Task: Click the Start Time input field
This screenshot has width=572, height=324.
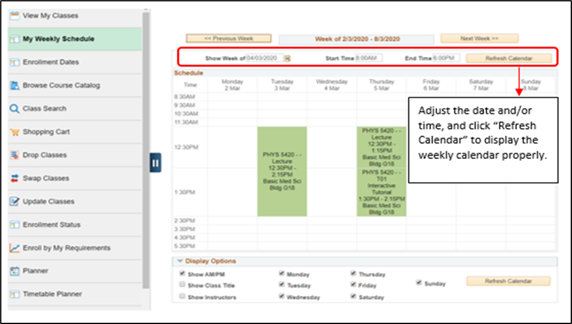Action: pyautogui.click(x=369, y=58)
